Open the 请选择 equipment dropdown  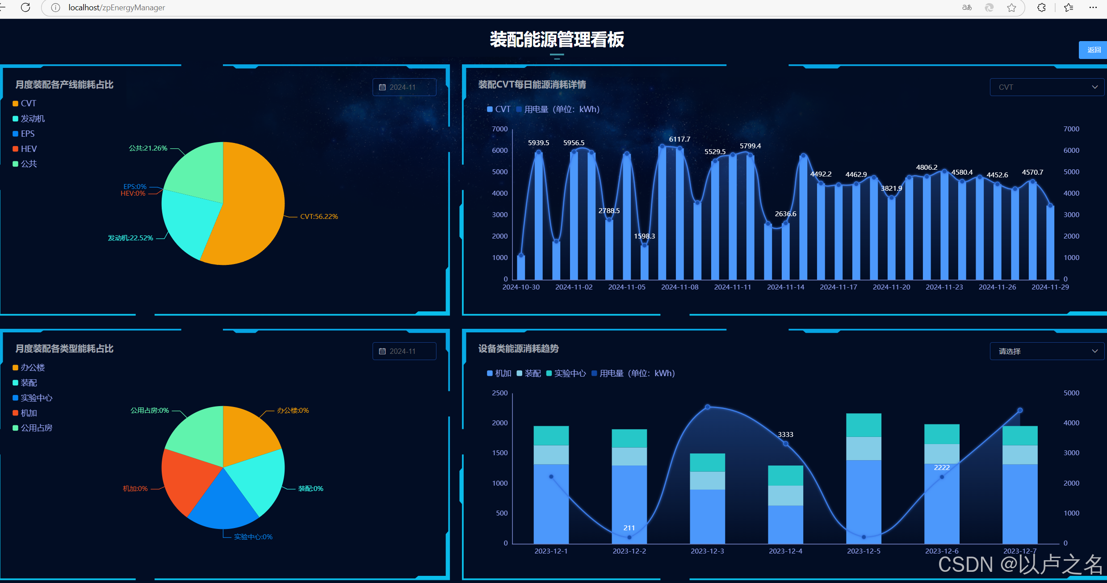pyautogui.click(x=1047, y=351)
